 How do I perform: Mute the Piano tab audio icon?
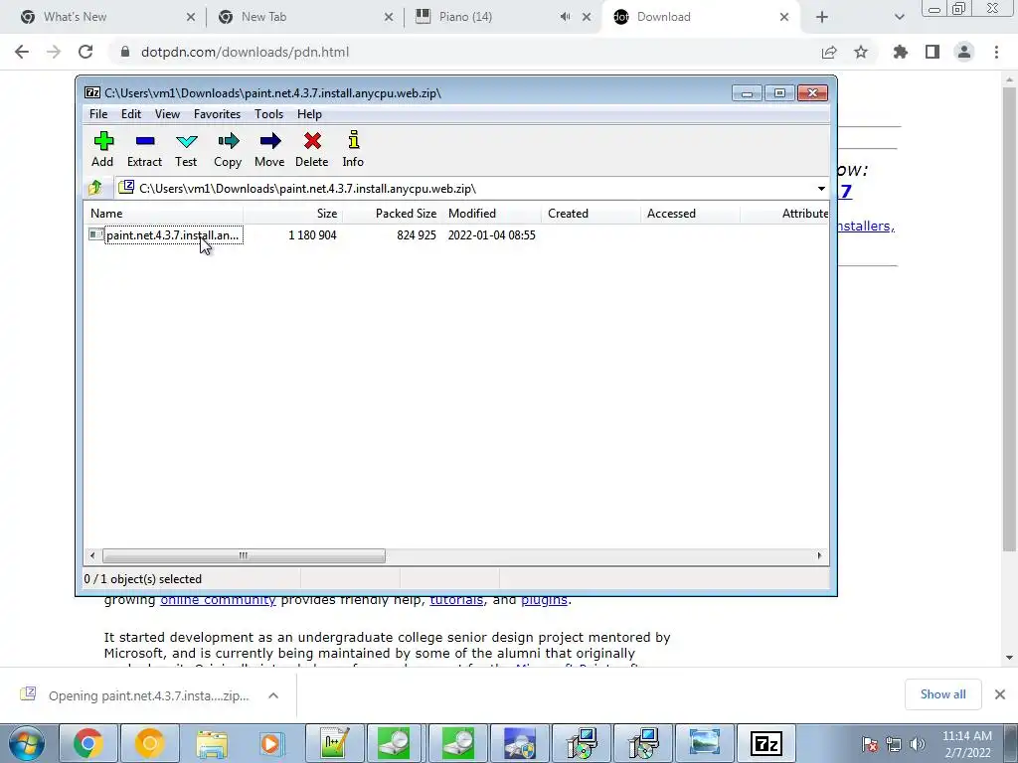coord(566,17)
